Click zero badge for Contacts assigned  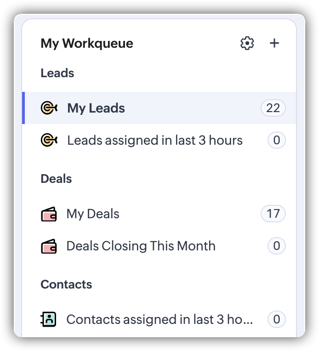[x=277, y=319]
